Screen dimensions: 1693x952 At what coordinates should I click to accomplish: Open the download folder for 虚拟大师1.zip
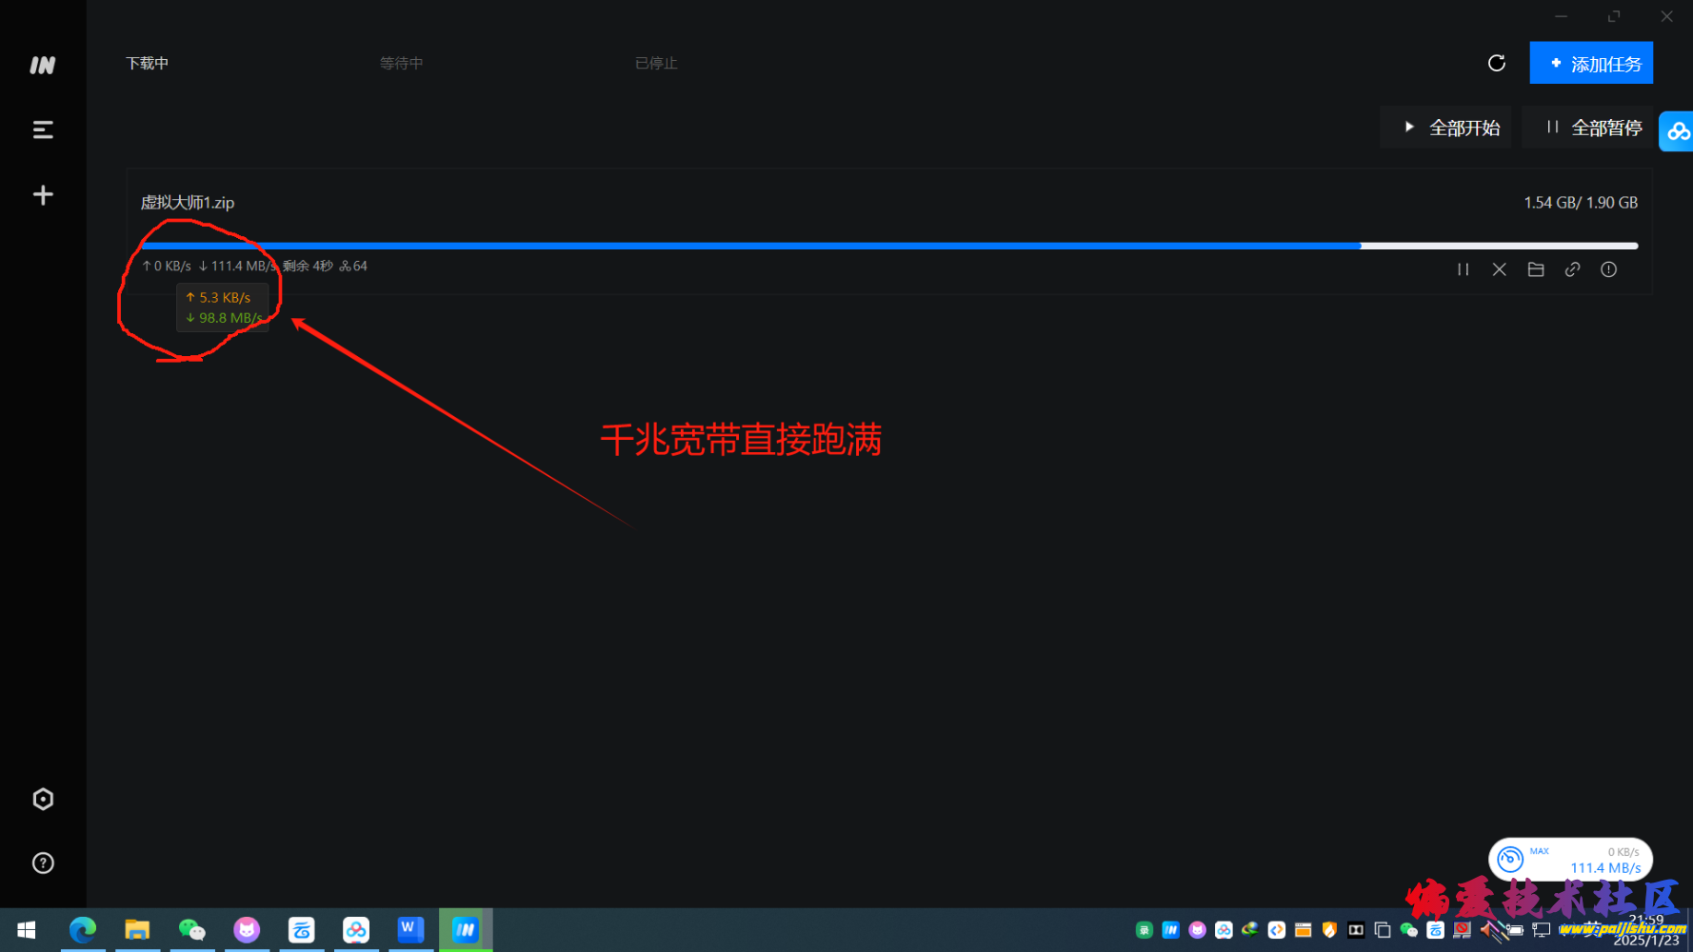coord(1535,269)
